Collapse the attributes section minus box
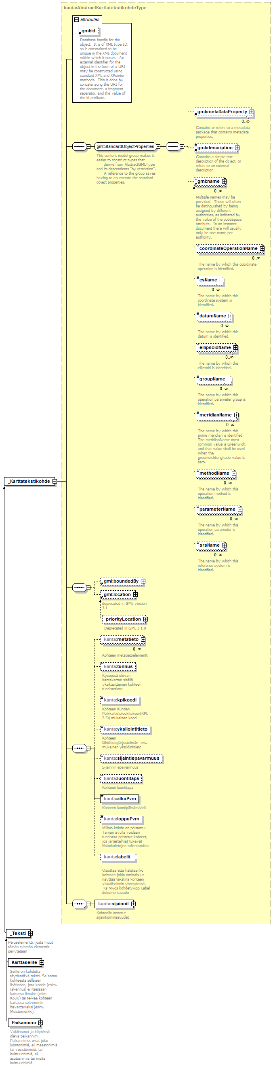Viewport: 275px width, 1067px height. pyautogui.click(x=76, y=19)
